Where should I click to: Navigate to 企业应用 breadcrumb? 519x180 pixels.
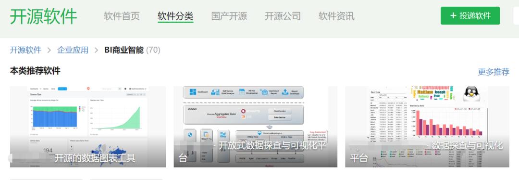tap(73, 50)
